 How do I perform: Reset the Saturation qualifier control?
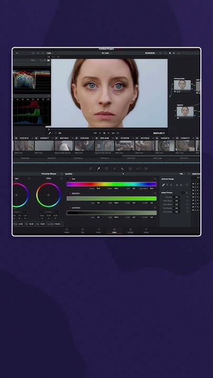(155, 193)
